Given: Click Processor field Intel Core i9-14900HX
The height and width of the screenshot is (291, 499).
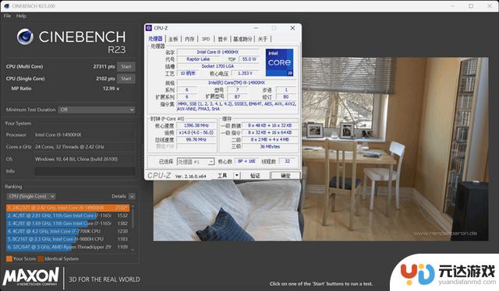Looking at the screenshot, I should pos(85,135).
